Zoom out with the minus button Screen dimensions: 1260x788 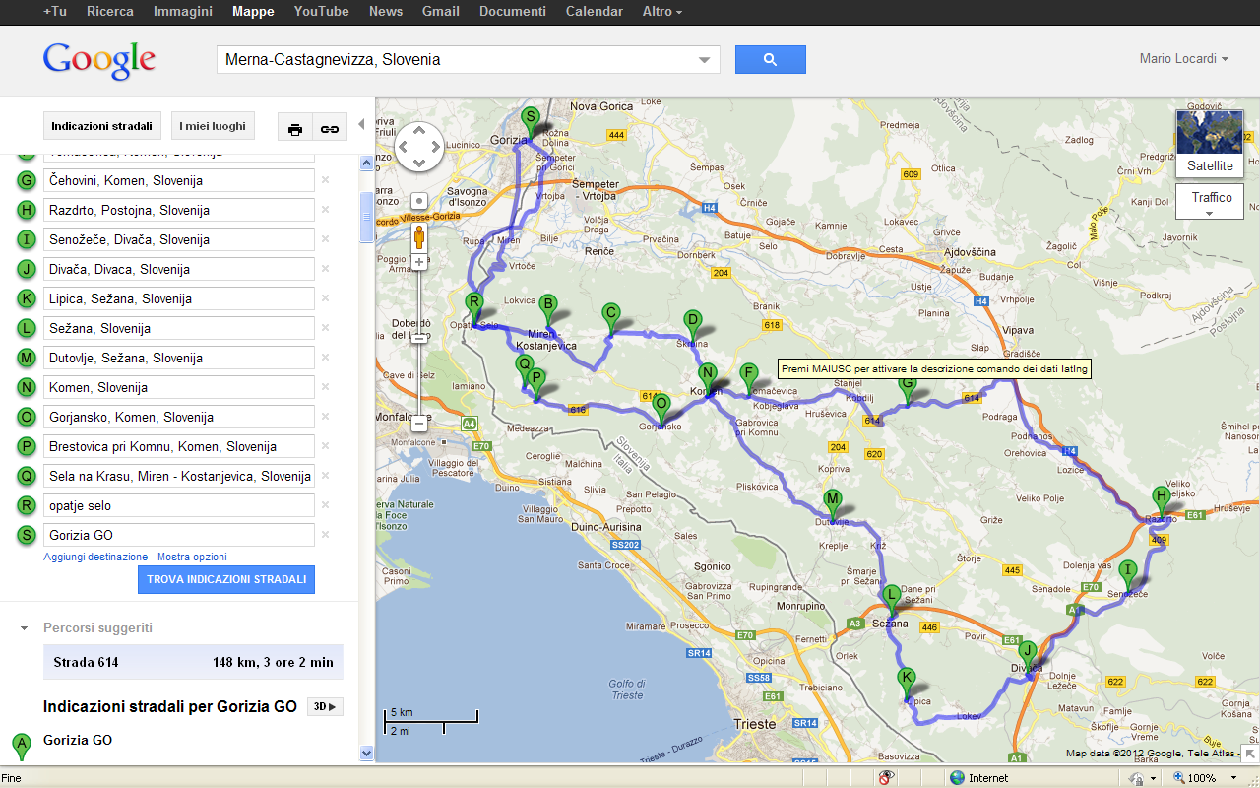point(419,424)
